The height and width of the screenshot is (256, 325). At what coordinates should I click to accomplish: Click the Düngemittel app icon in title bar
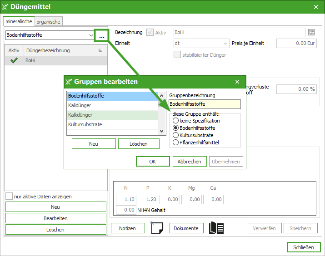coord(5,7)
